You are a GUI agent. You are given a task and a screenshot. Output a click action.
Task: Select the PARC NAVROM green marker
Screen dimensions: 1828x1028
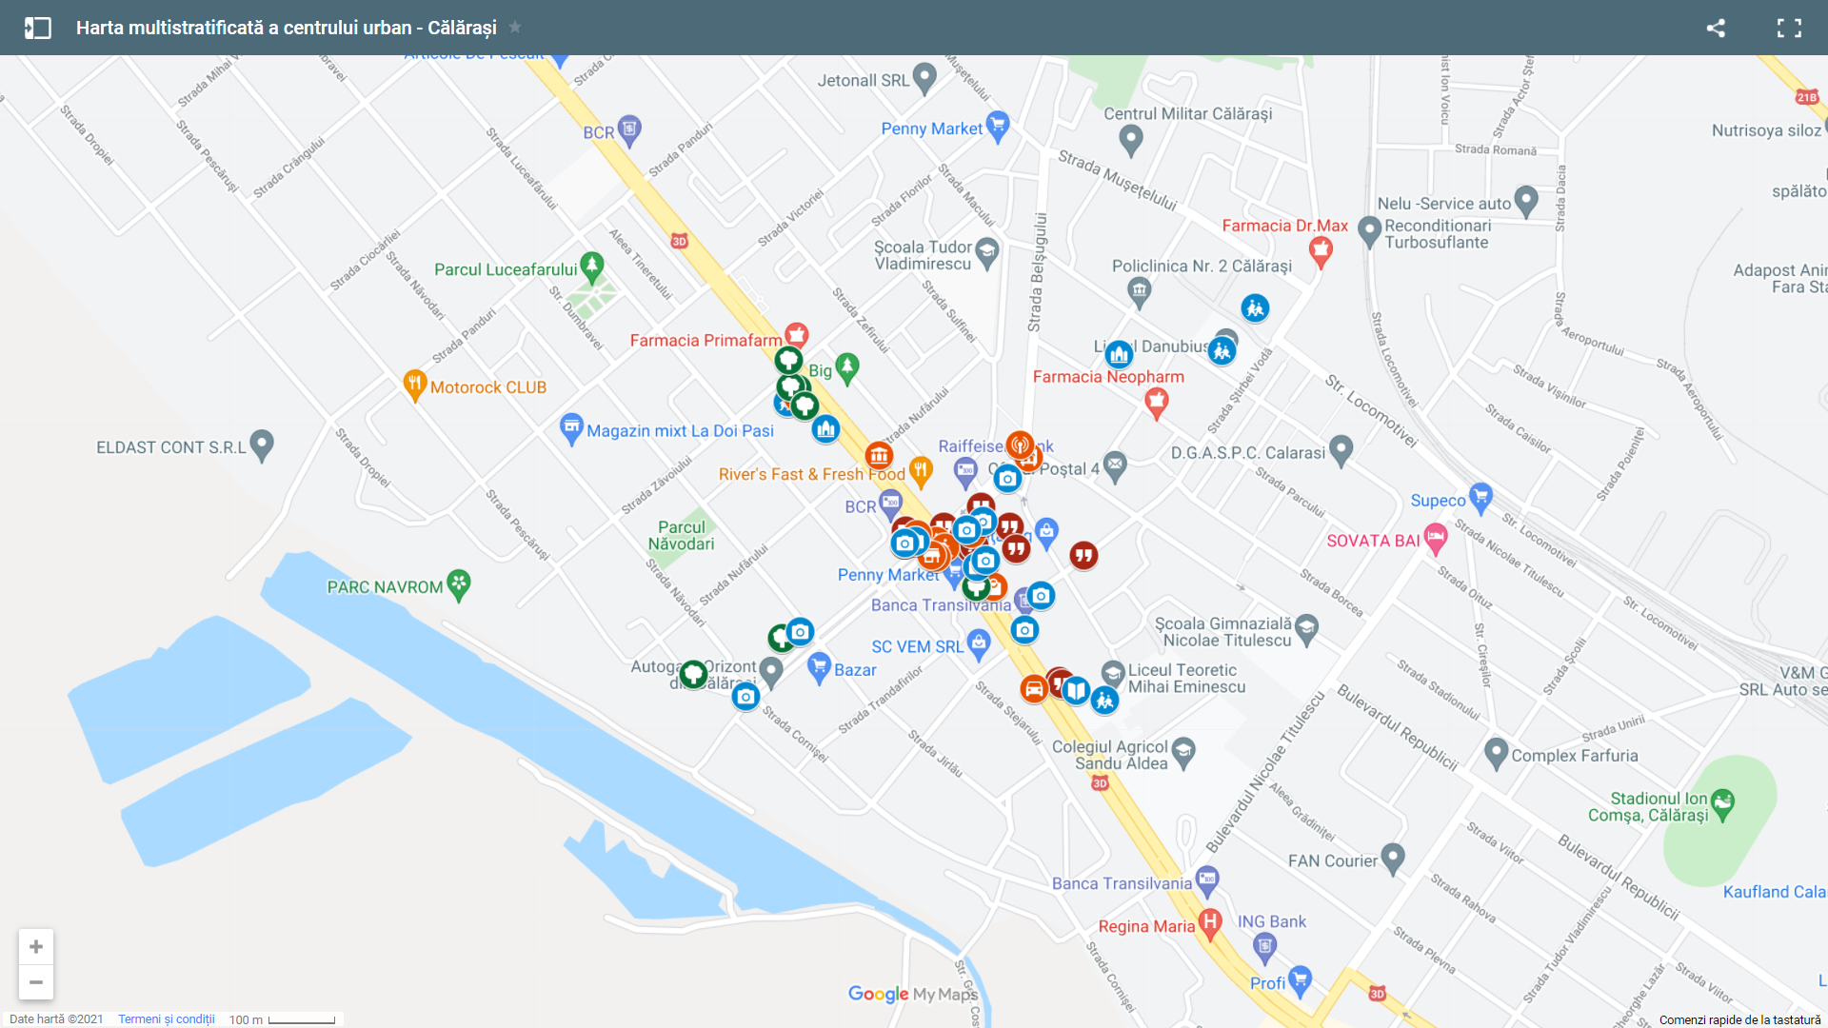click(x=459, y=583)
